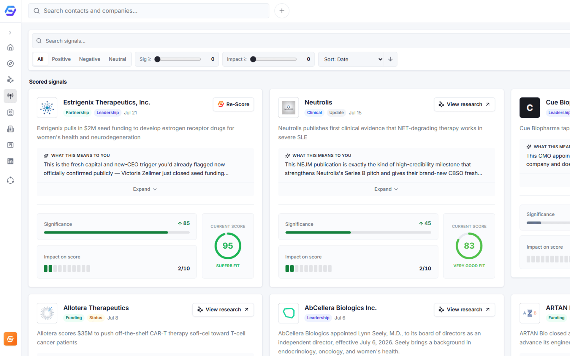Viewport: 570px width, 356px height.
Task: Click the Neutrolis Significance progress bar
Action: tap(358, 233)
